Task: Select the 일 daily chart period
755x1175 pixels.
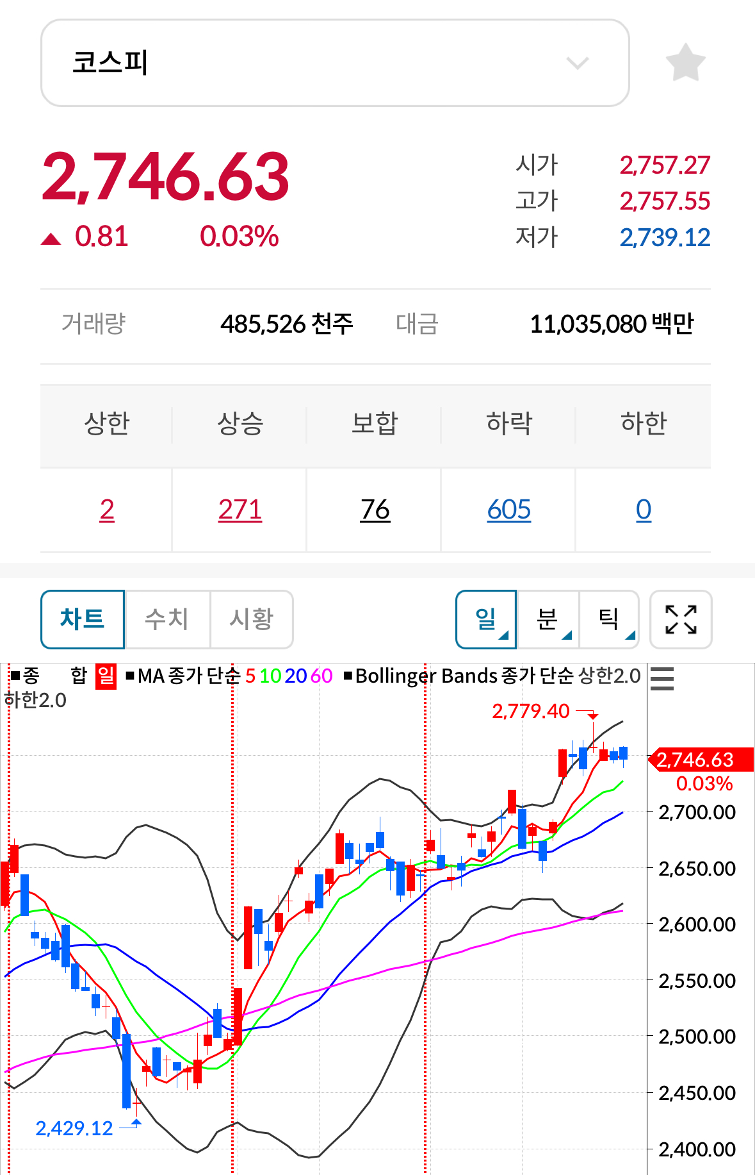Action: (x=487, y=619)
